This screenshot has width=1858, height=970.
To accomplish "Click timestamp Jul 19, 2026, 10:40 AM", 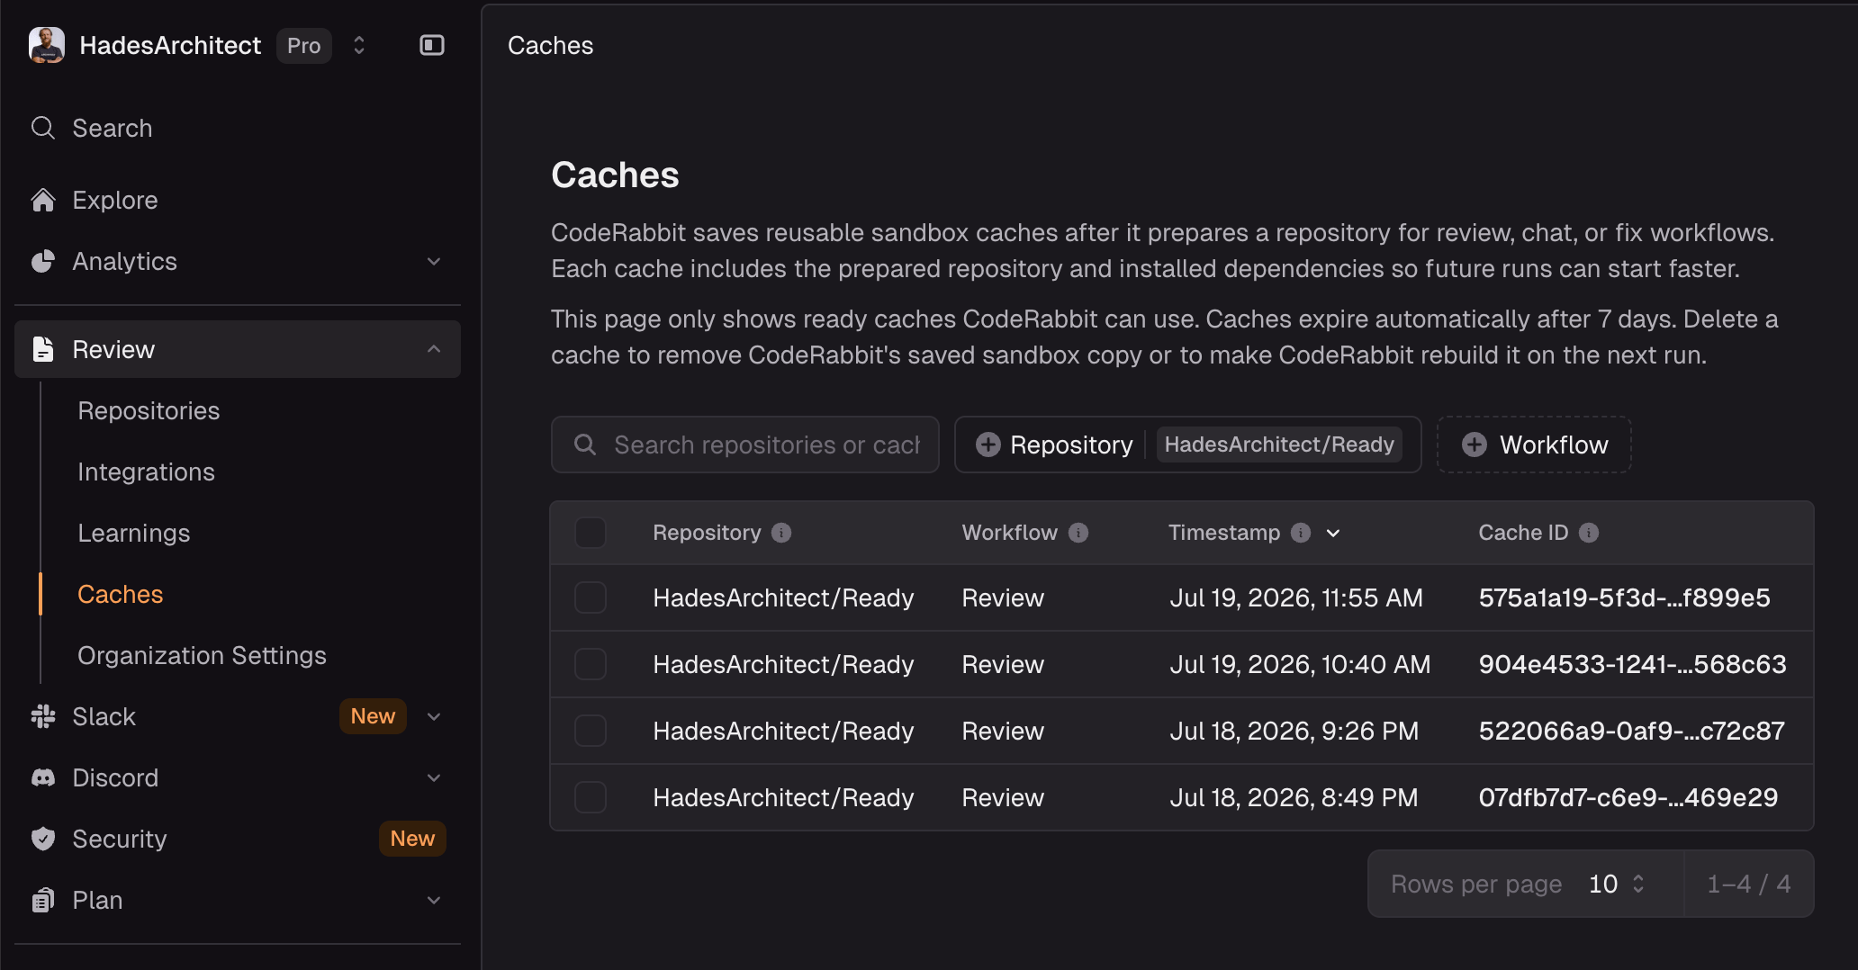I will pos(1300,664).
